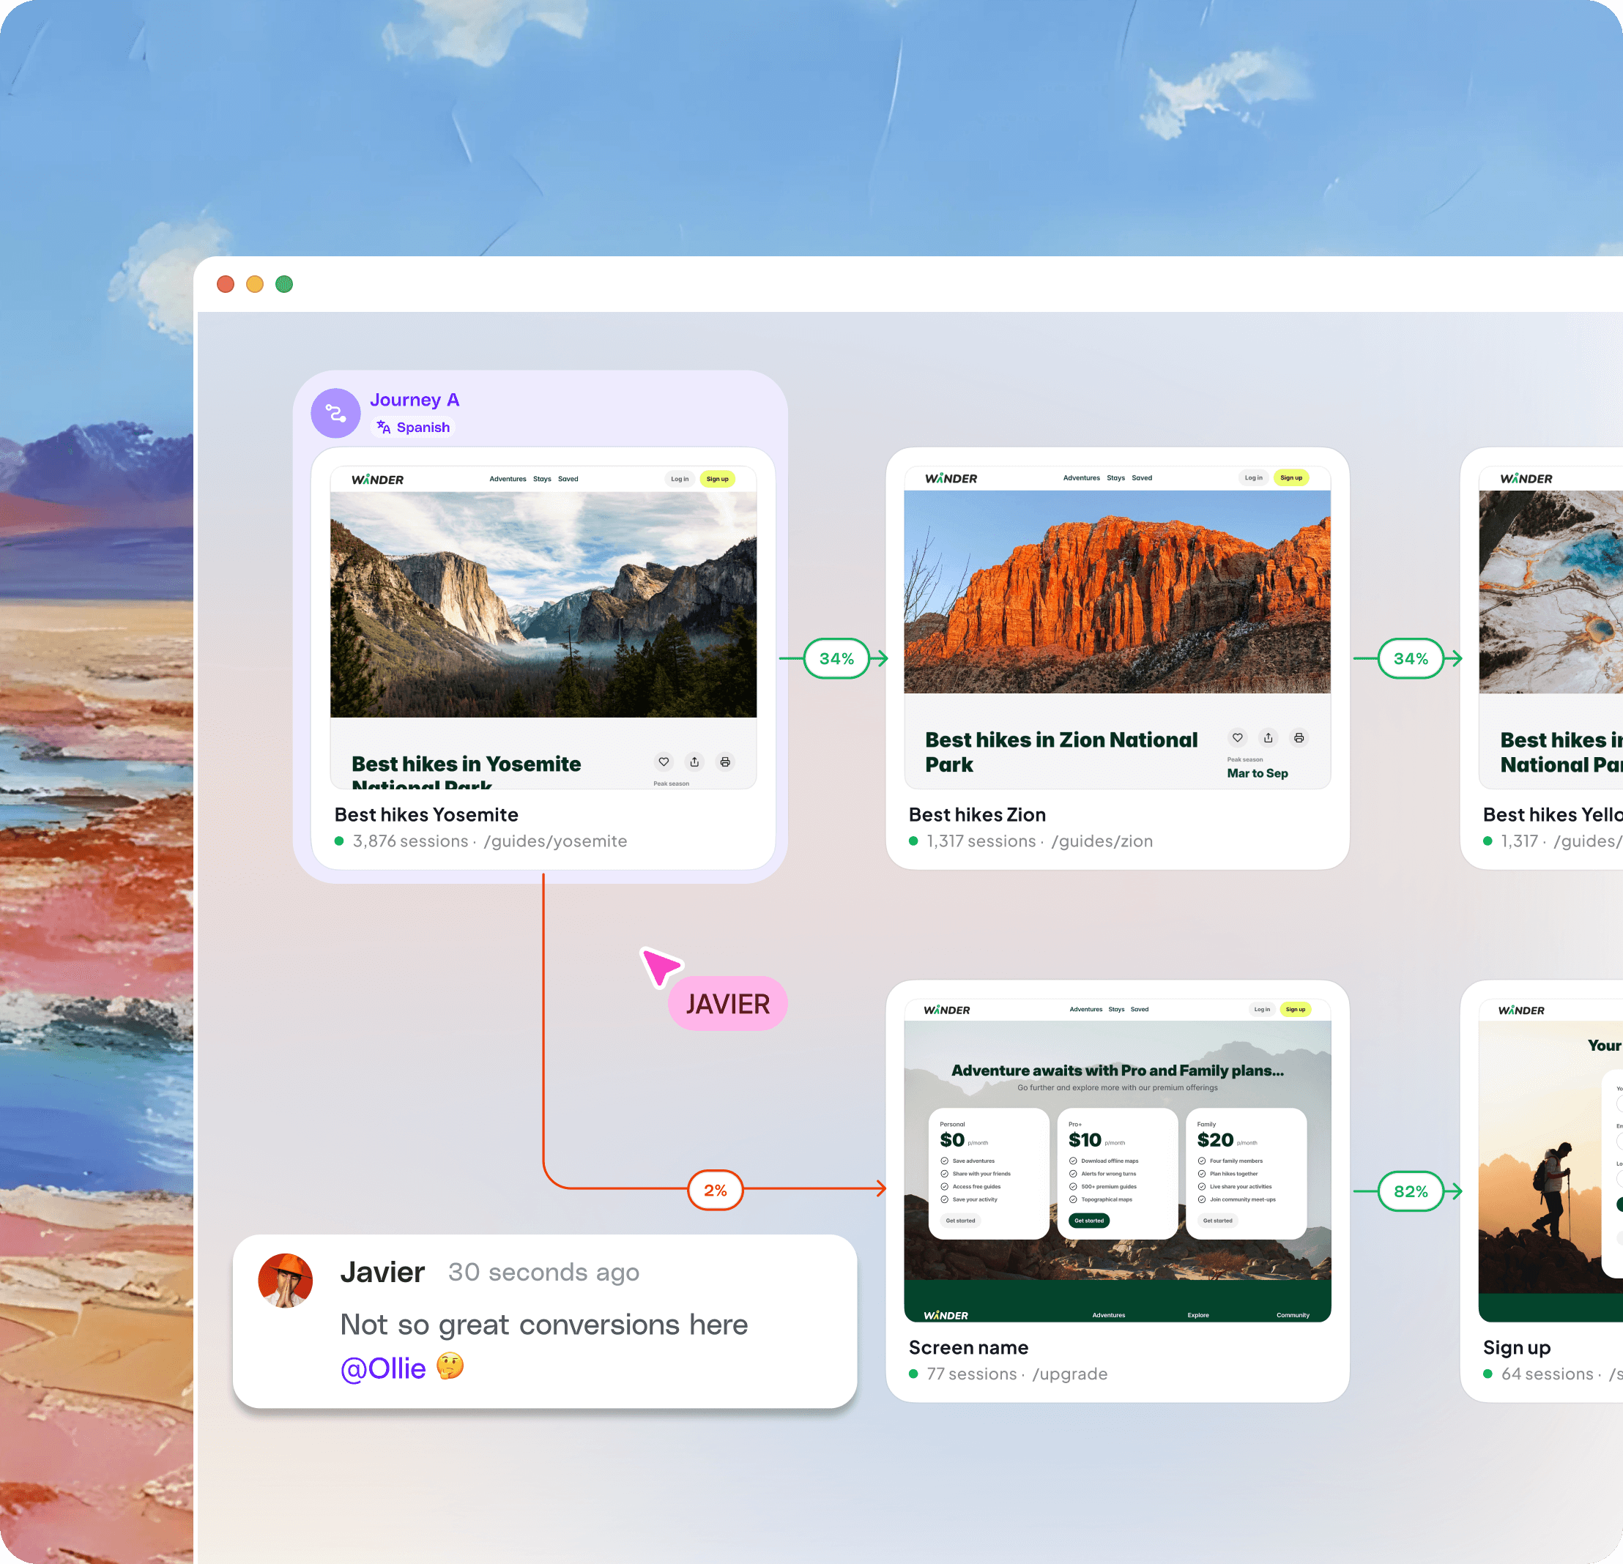Click Javier's avatar in the comment
1623x1564 pixels.
[286, 1280]
